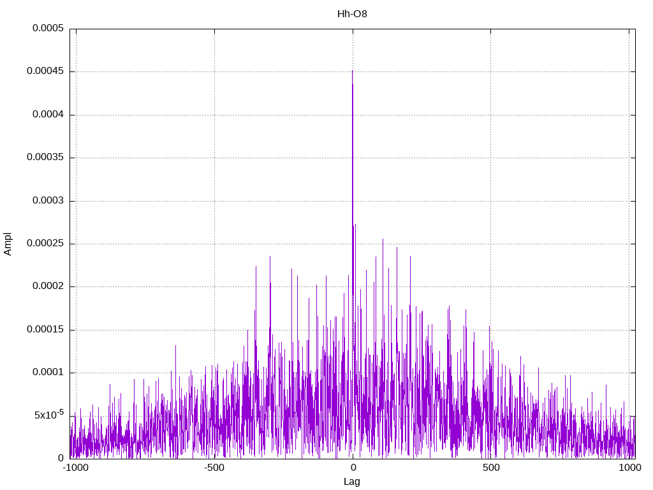Image resolution: width=653 pixels, height=490 pixels.
Task: Click the 0 x-axis tick label
Action: coord(353,468)
